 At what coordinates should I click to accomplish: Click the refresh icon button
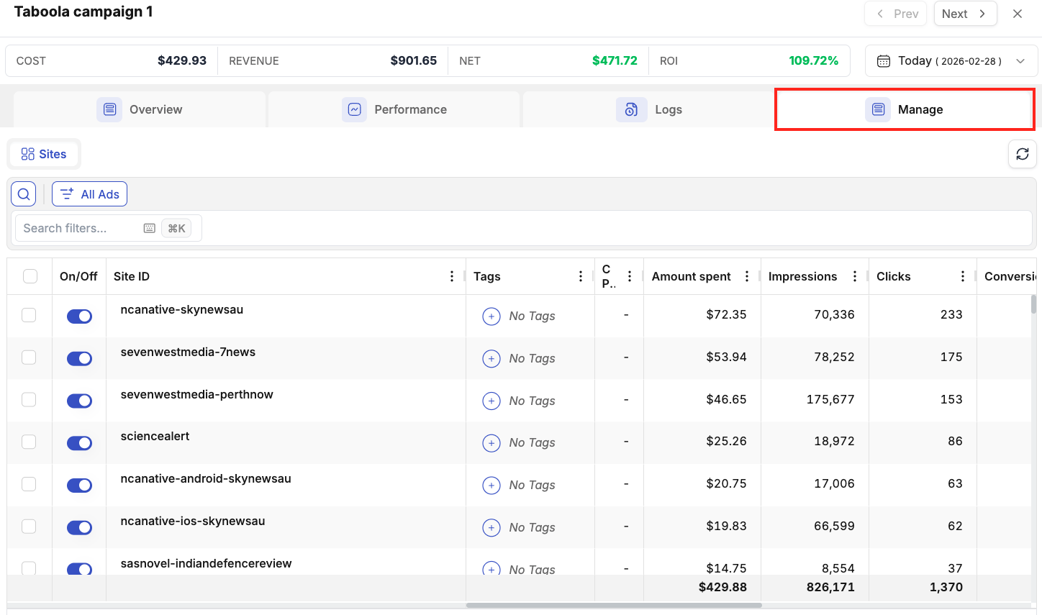[x=1022, y=154]
